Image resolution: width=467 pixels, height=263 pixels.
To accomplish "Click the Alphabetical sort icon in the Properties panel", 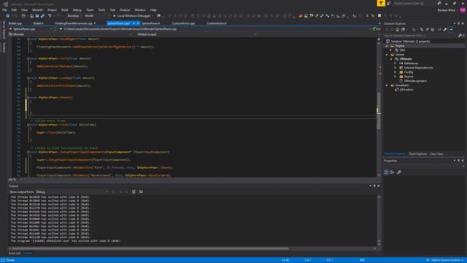I will click(x=393, y=172).
